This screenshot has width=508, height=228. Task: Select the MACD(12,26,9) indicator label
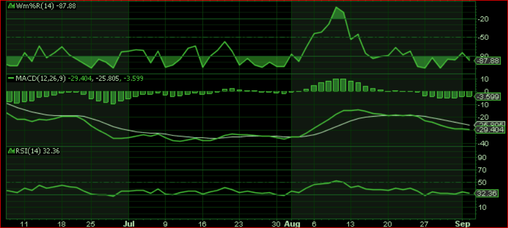[x=41, y=79]
